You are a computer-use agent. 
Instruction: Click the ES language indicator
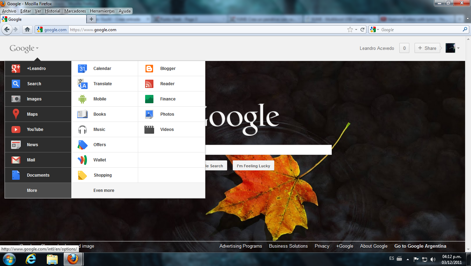coord(392,258)
